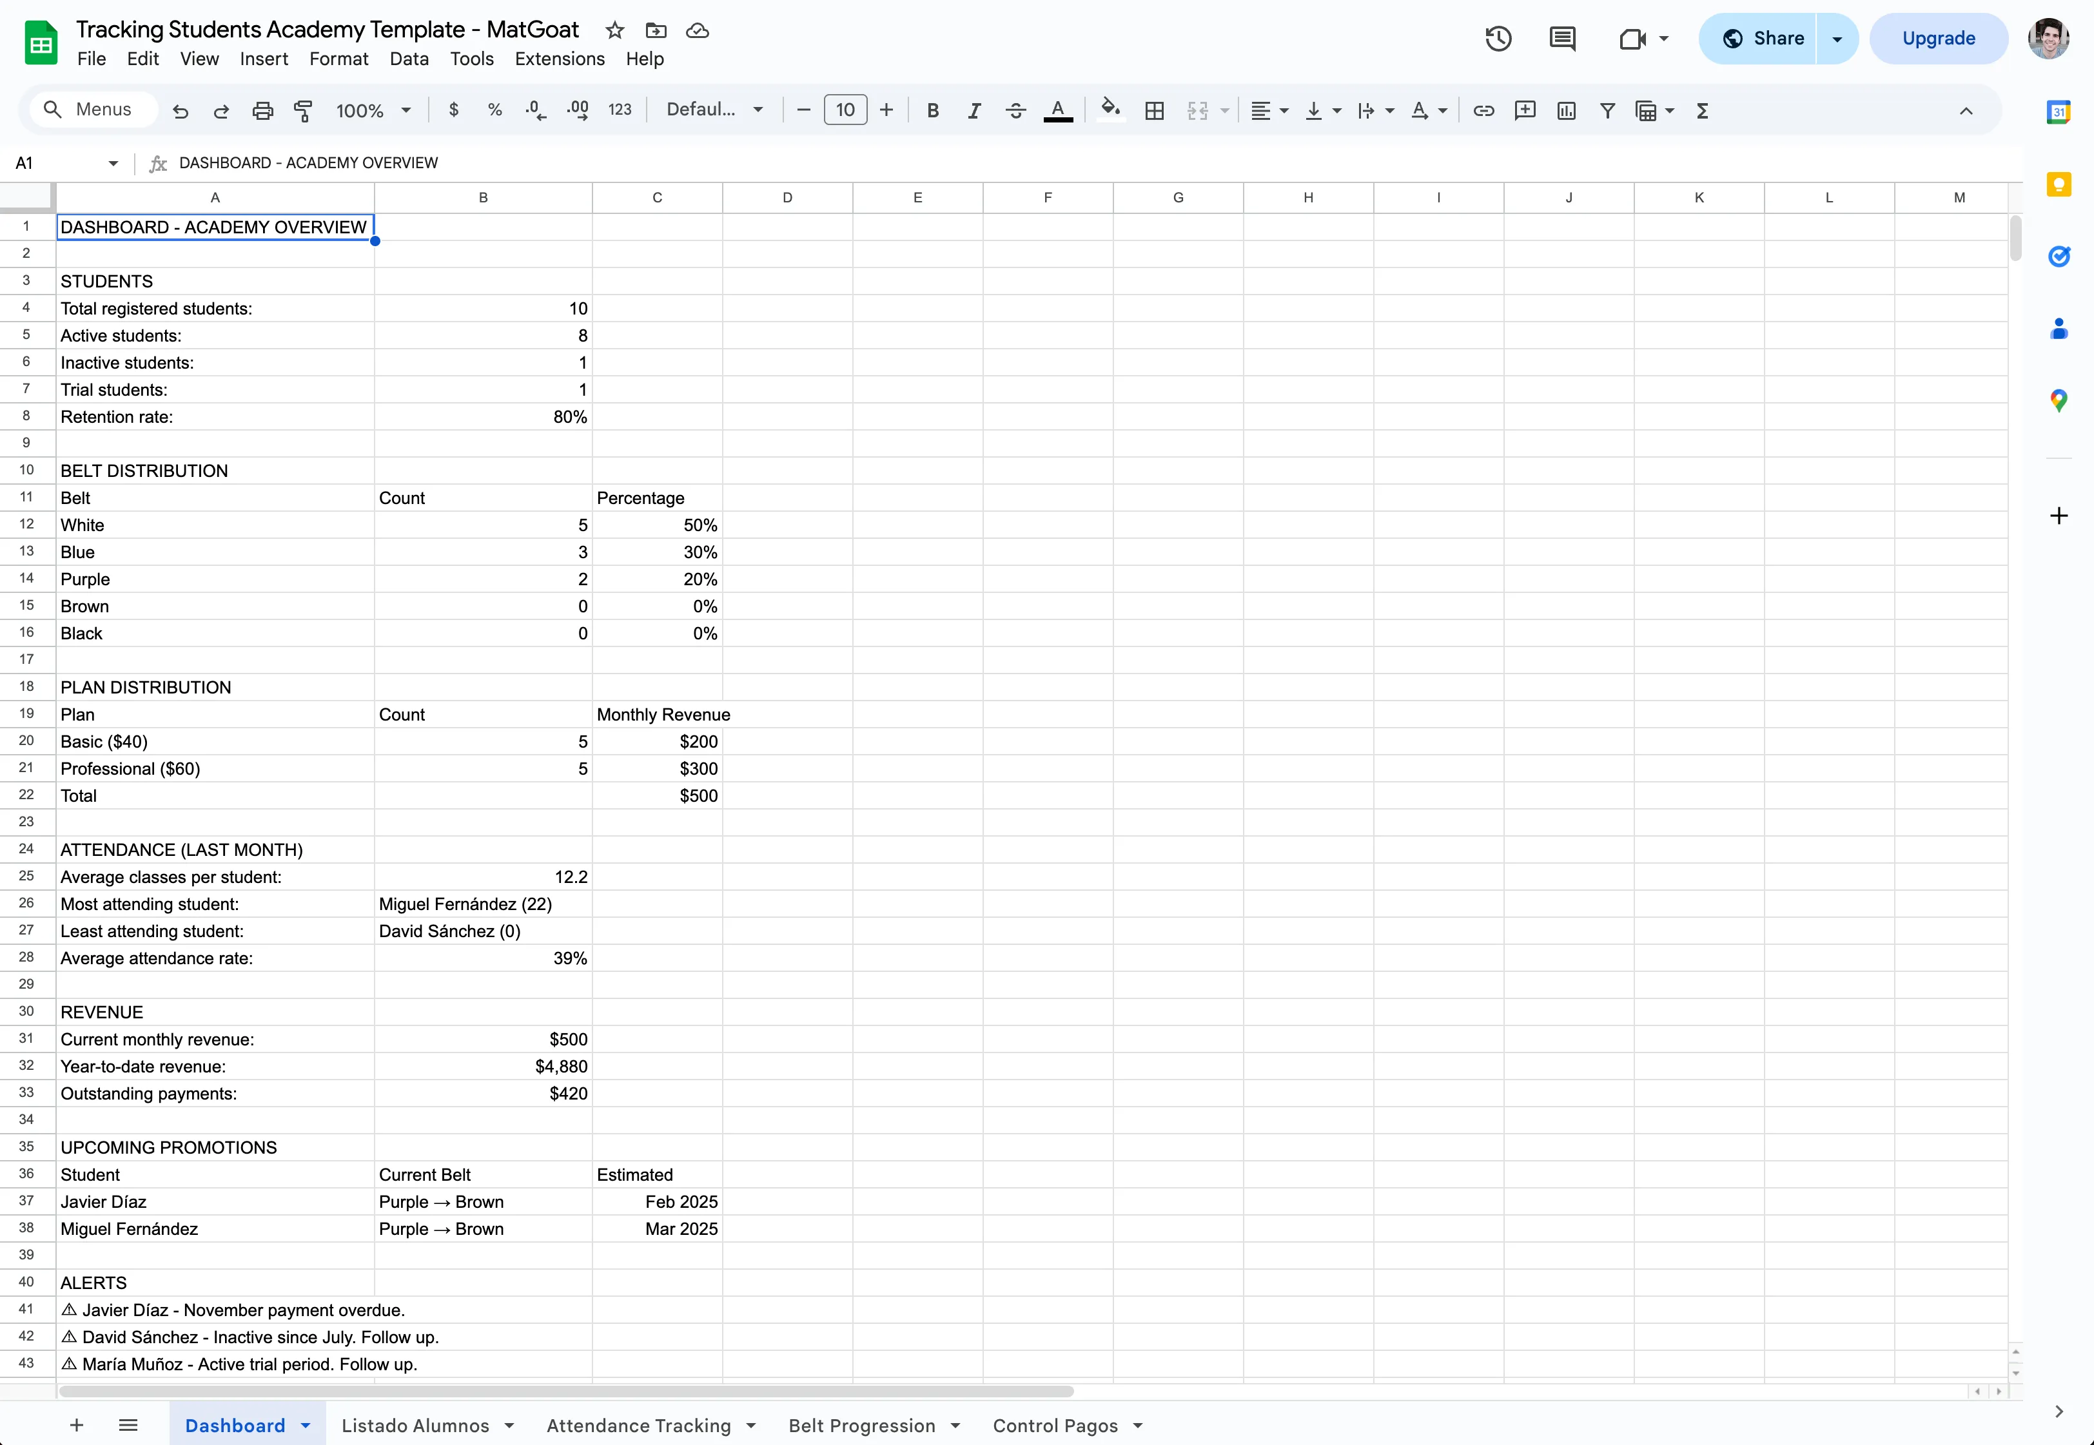Add a new sheet with the plus button

76,1424
